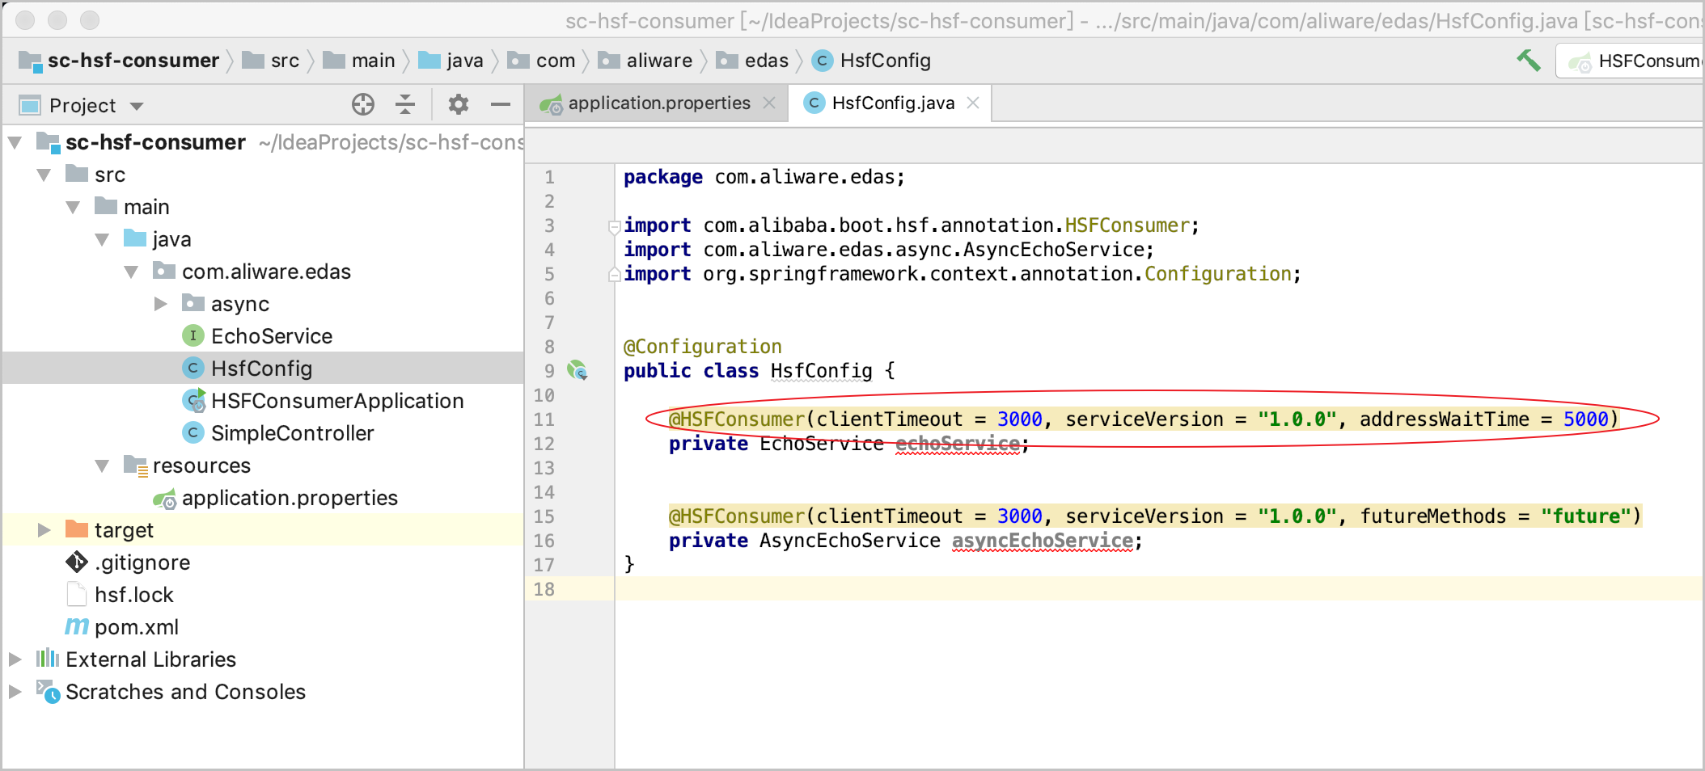Click the async package folder icon
Screen dimensions: 1705x771
193,303
